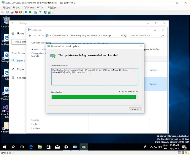Open the 미디어(M) menu

(28, 8)
